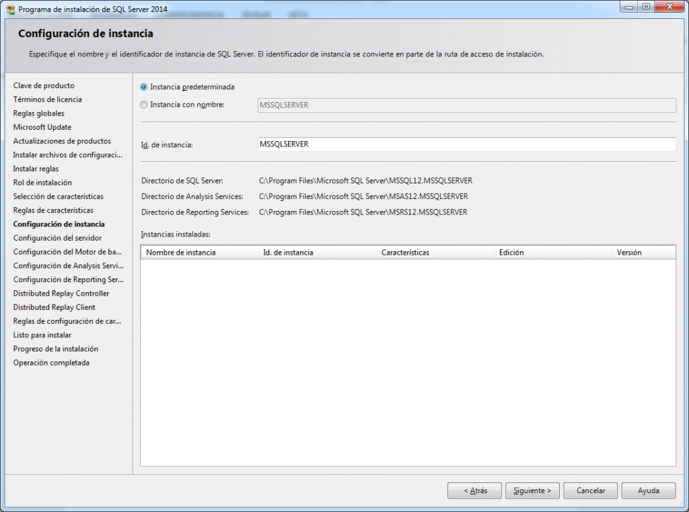689x512 pixels.
Task: Click the Características column header
Action: pos(435,252)
